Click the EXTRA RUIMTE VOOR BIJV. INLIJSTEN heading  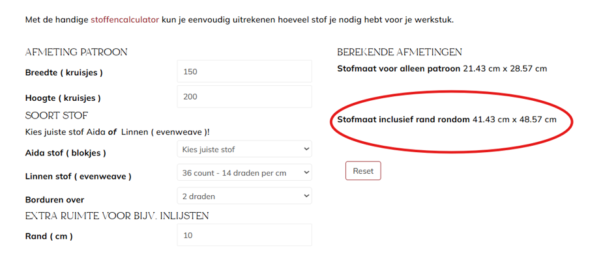(117, 215)
